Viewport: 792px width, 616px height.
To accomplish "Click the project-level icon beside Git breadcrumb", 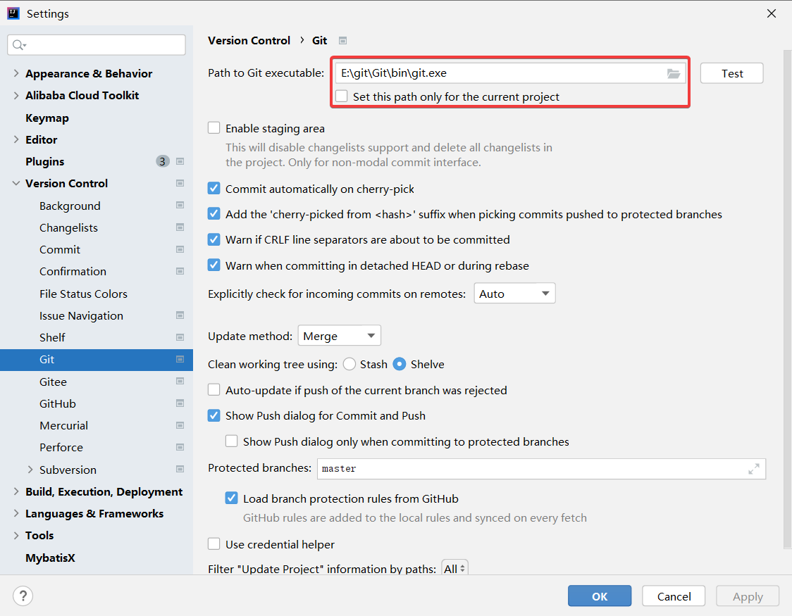I will [342, 40].
